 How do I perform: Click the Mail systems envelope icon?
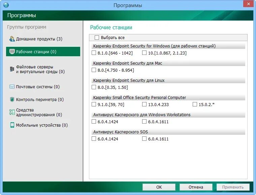click(x=12, y=87)
